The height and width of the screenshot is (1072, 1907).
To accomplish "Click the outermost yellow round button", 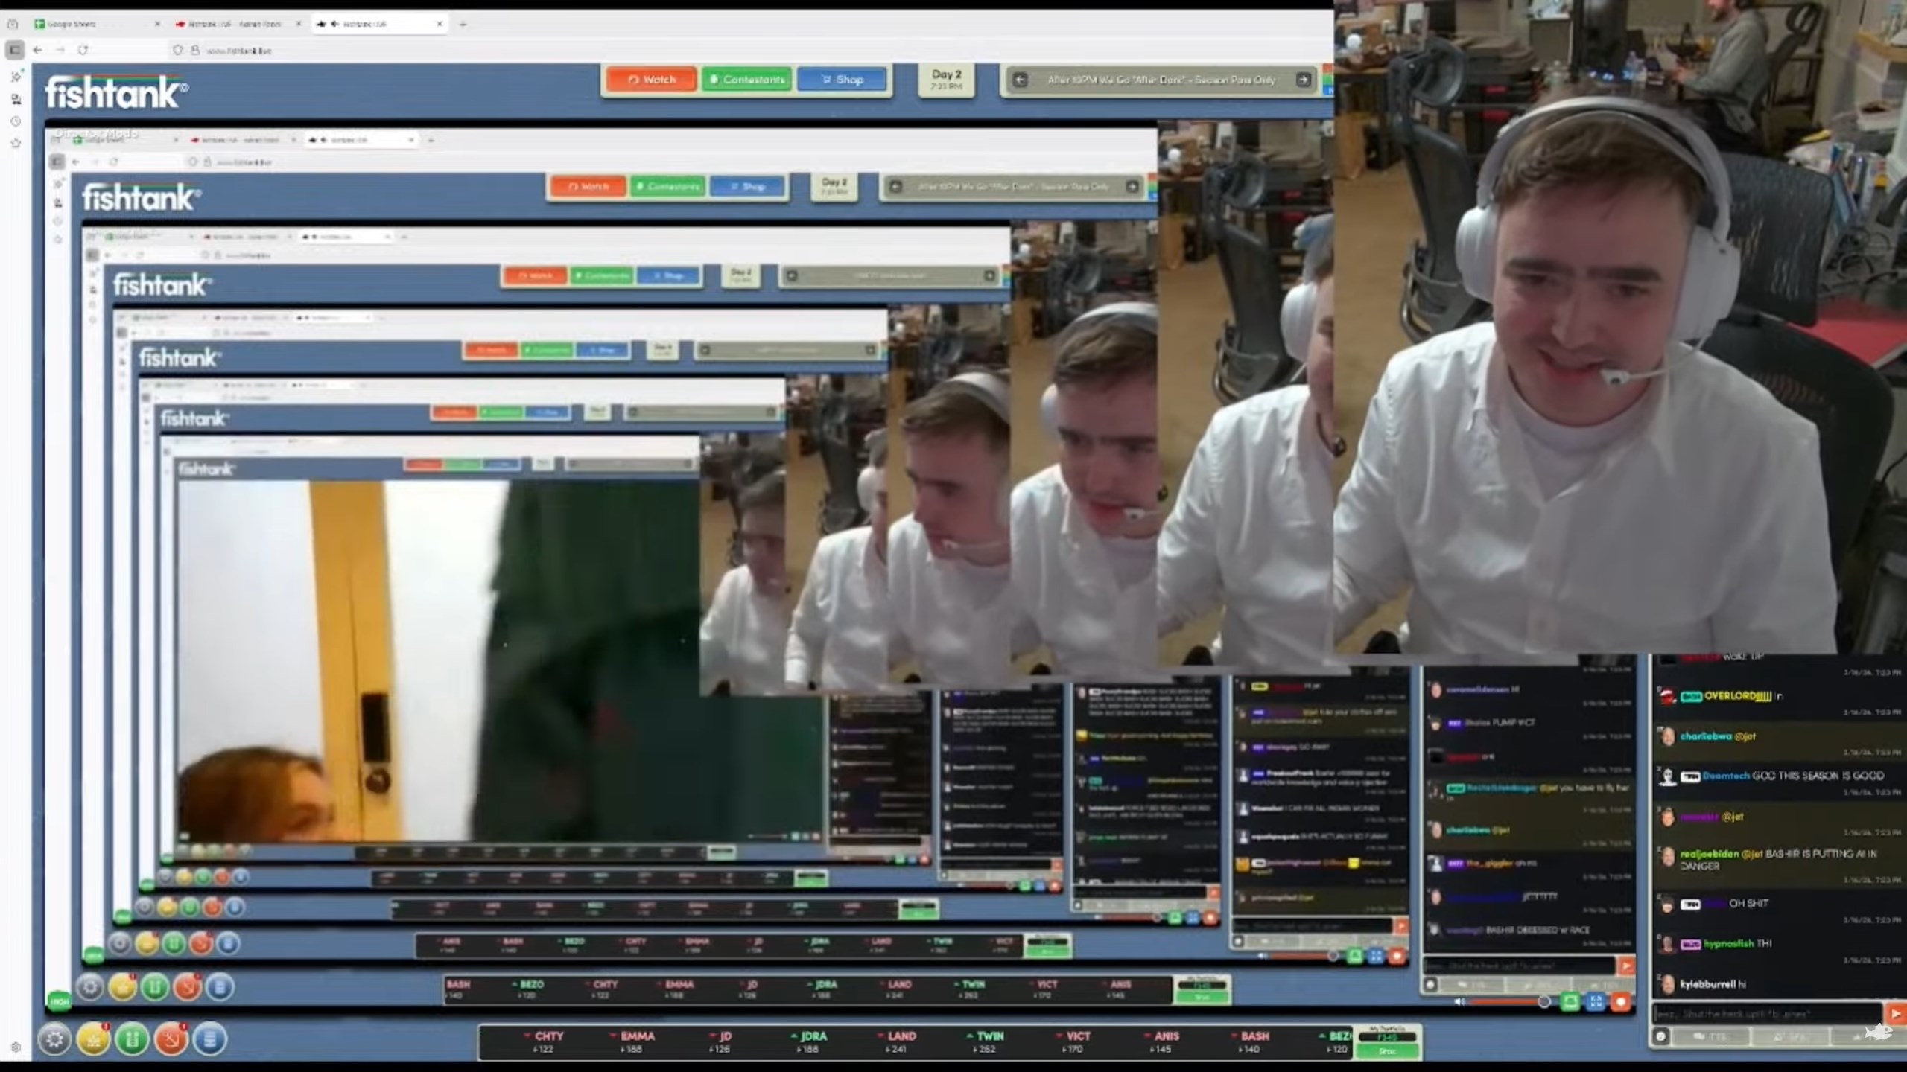I will 93,1039.
